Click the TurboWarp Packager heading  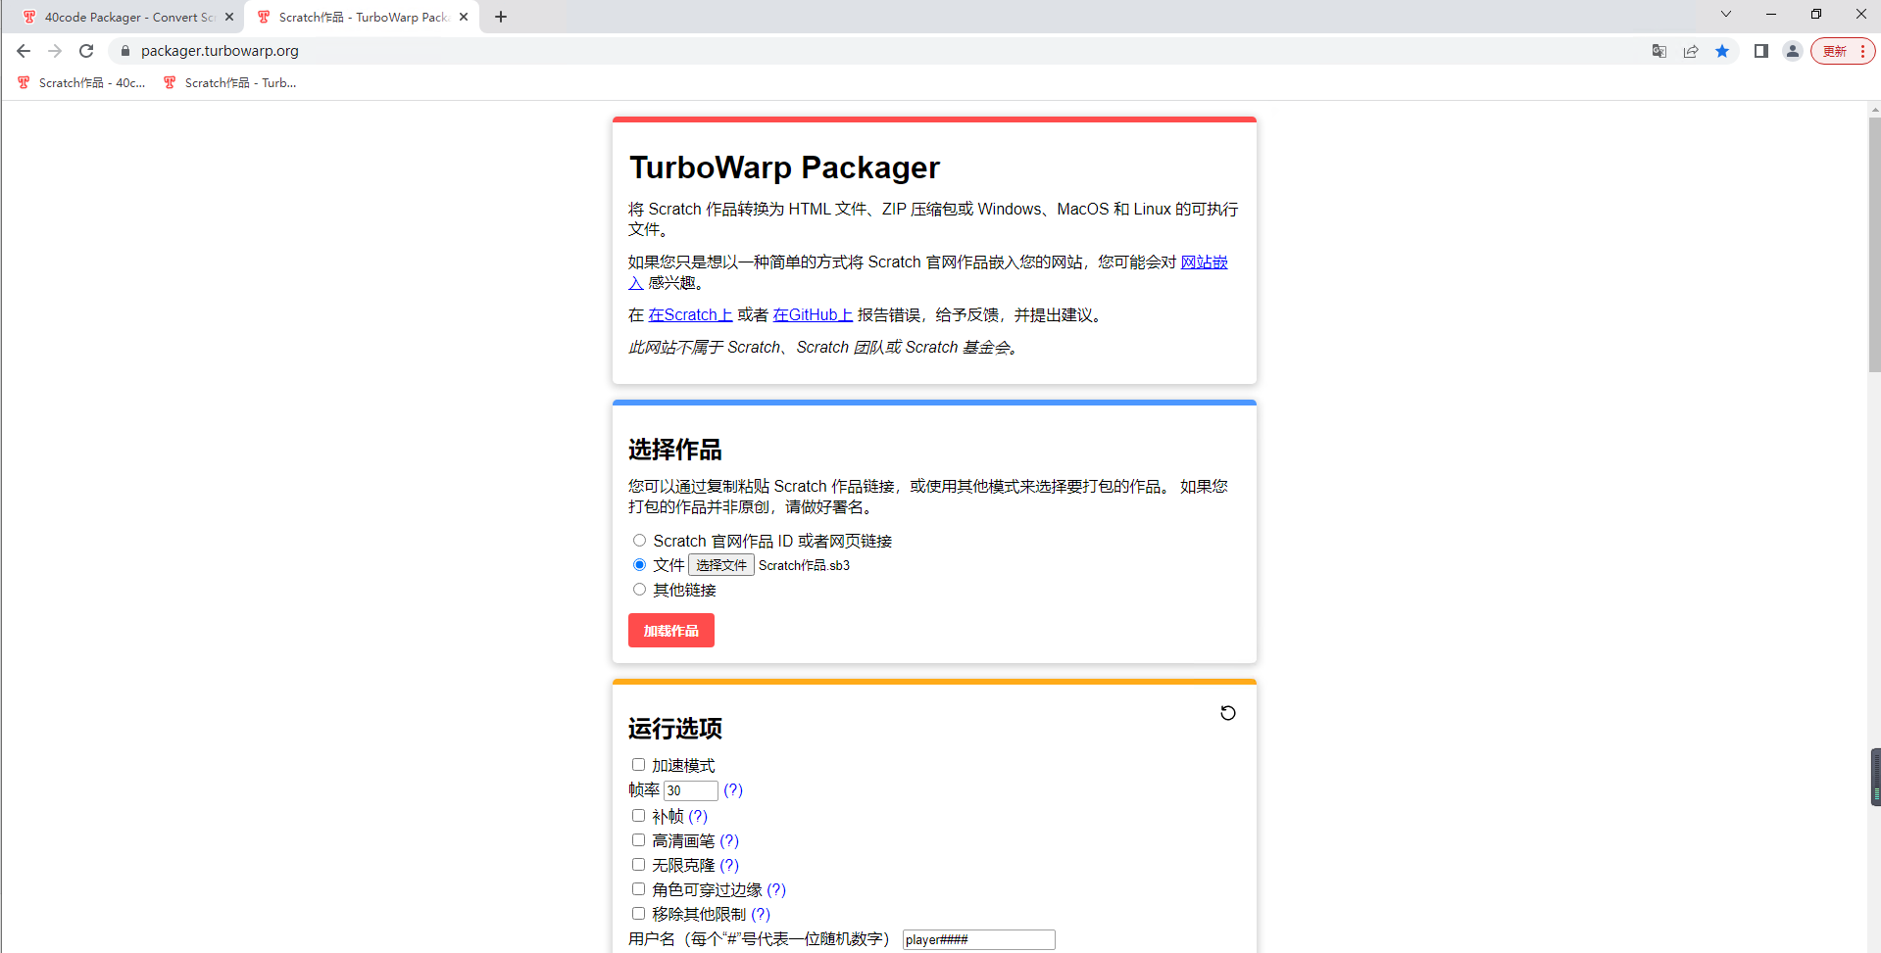click(x=784, y=167)
